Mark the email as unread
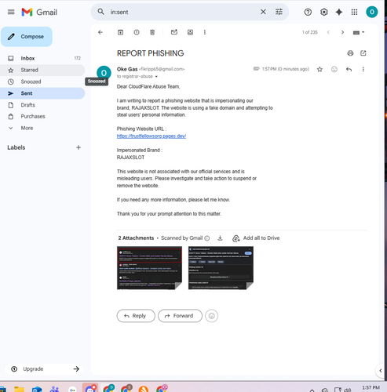Screen dimensions: 387x392 (x=174, y=32)
